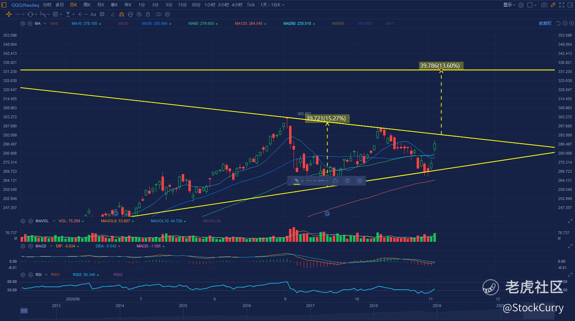This screenshot has width=575, height=321.
Task: Select the arrow annotation tool
Action: pyautogui.click(x=81, y=14)
